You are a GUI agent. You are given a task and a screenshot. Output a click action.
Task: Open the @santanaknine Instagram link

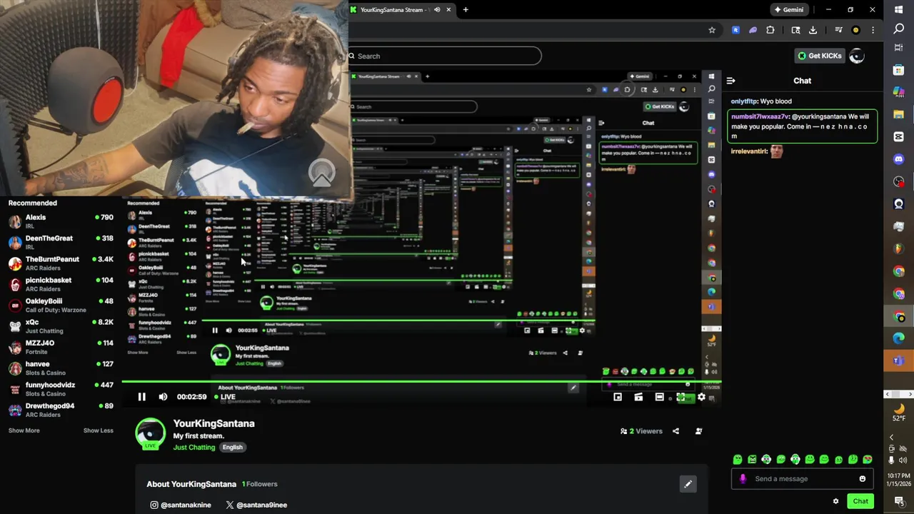(x=180, y=505)
